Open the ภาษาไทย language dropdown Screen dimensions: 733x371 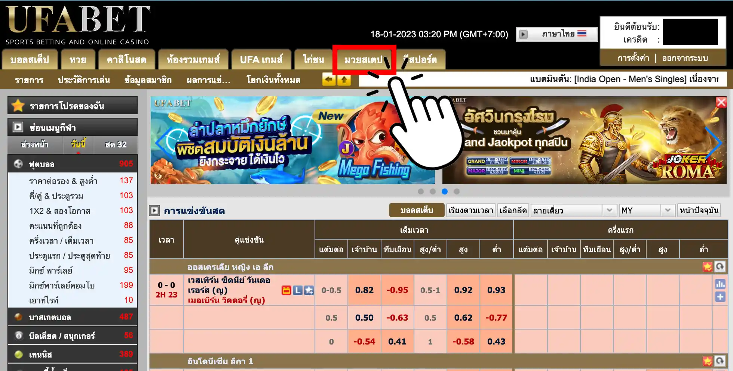click(557, 34)
